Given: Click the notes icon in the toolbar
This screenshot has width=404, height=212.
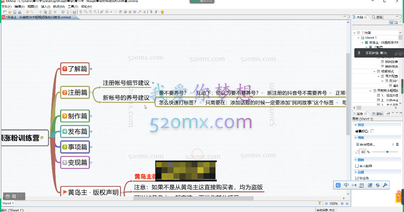Looking at the screenshot, I should click(120, 12).
